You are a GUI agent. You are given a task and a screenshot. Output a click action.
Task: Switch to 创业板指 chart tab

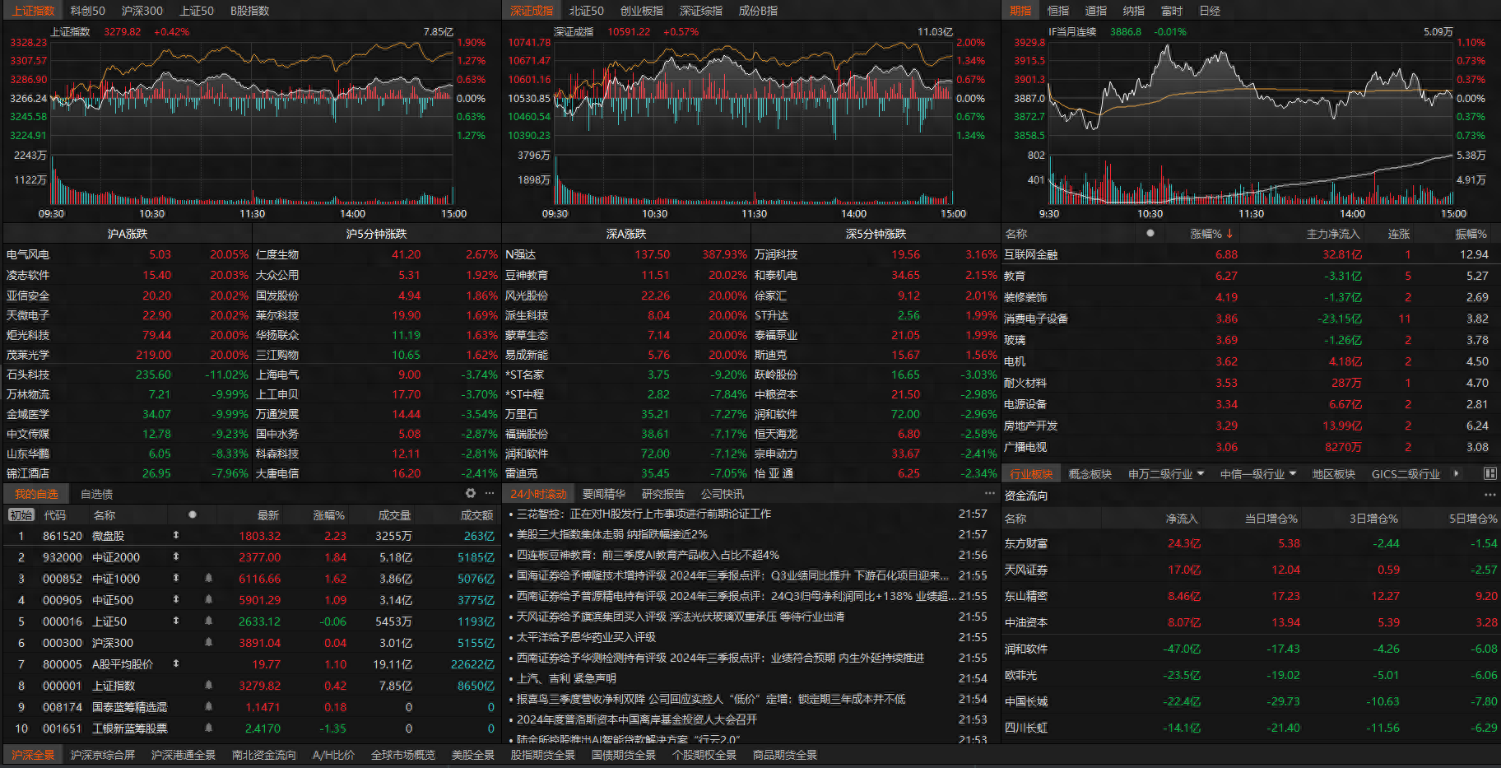642,11
